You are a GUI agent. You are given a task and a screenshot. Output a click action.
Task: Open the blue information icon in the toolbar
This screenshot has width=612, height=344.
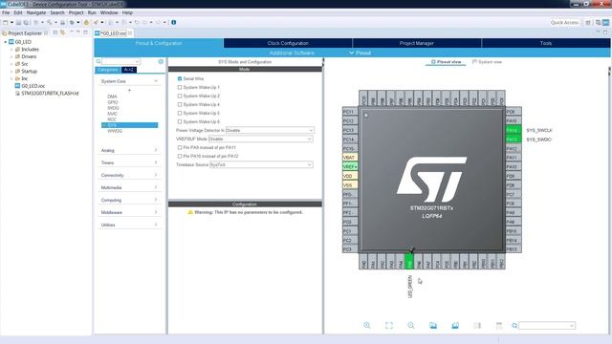pyautogui.click(x=174, y=22)
